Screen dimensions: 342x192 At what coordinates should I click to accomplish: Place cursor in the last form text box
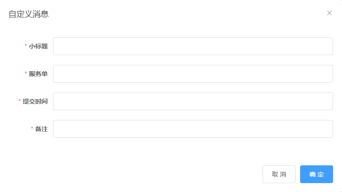tap(193, 129)
